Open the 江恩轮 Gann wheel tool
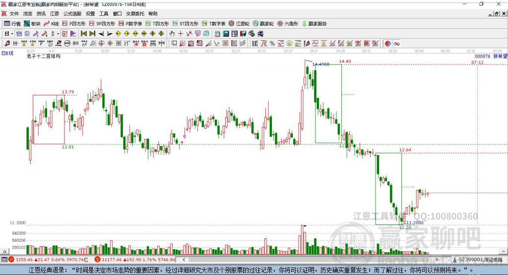Image resolution: width=508 pixels, height=275 pixels. tap(239, 24)
